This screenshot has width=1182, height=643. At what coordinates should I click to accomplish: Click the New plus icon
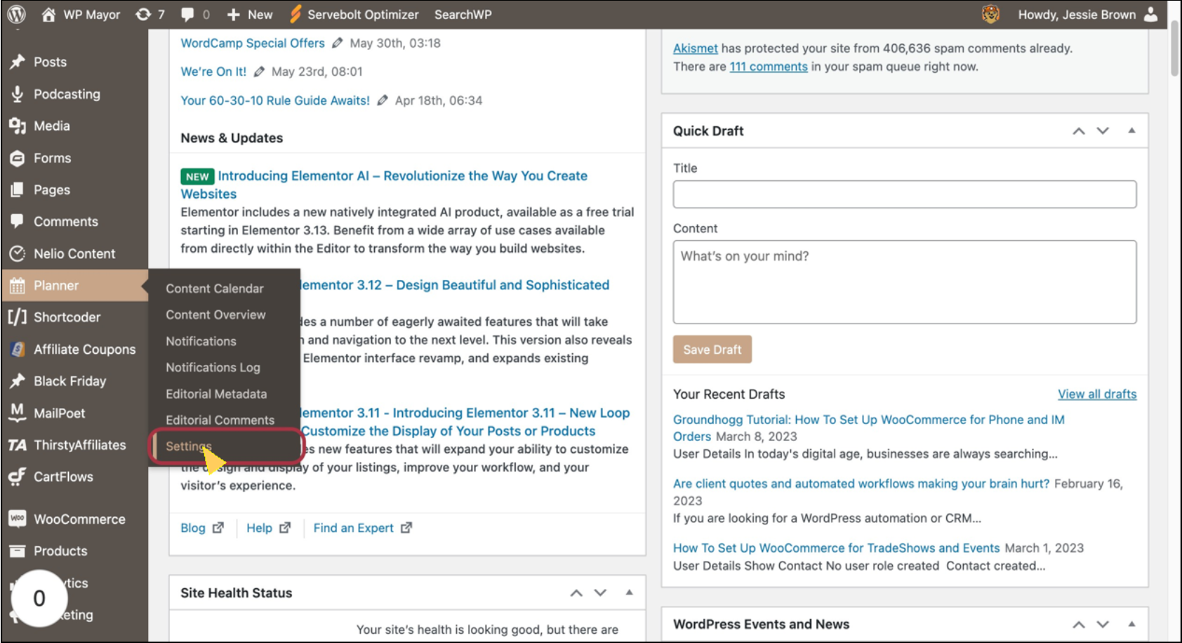point(234,14)
